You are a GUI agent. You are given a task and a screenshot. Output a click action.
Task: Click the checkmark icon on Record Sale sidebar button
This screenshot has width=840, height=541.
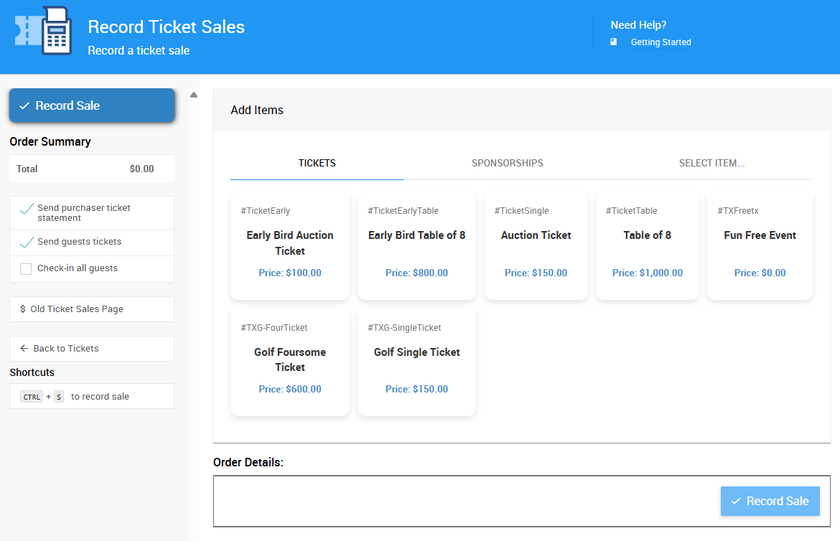[24, 105]
